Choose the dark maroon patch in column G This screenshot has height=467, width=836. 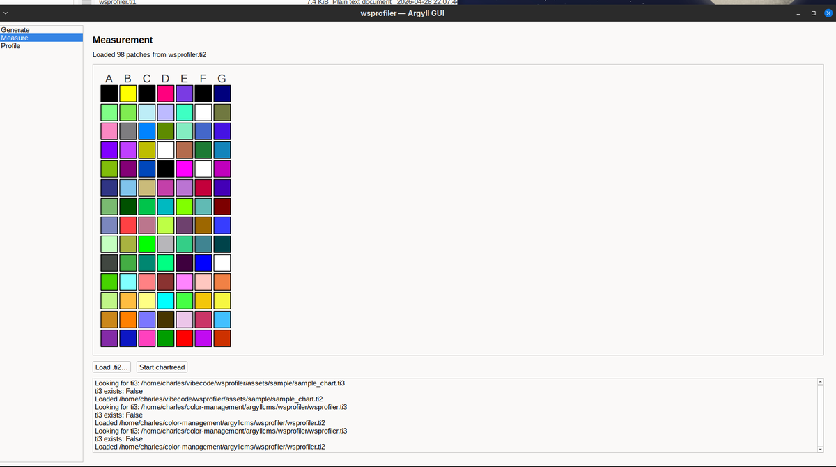pyautogui.click(x=222, y=206)
